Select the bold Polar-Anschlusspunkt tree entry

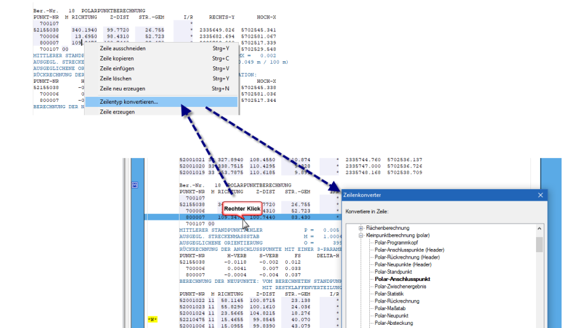pyautogui.click(x=402, y=279)
